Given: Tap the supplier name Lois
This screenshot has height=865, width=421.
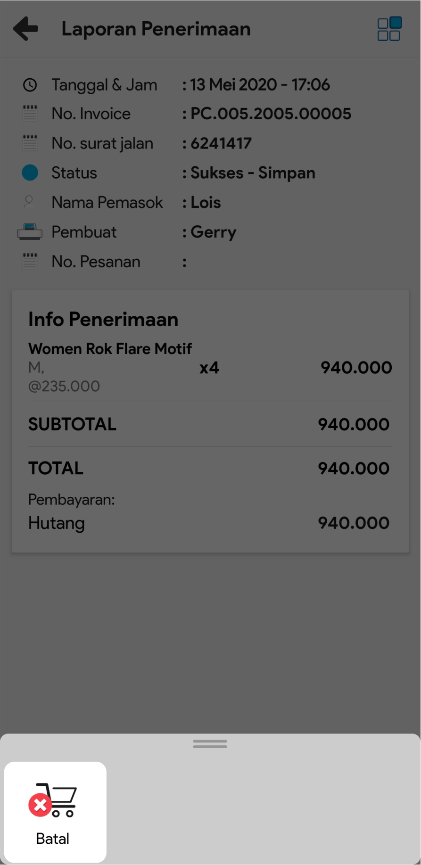Looking at the screenshot, I should tap(206, 202).
